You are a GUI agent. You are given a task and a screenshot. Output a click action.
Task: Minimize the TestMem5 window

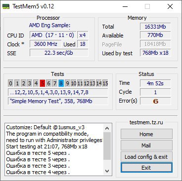(125, 6)
